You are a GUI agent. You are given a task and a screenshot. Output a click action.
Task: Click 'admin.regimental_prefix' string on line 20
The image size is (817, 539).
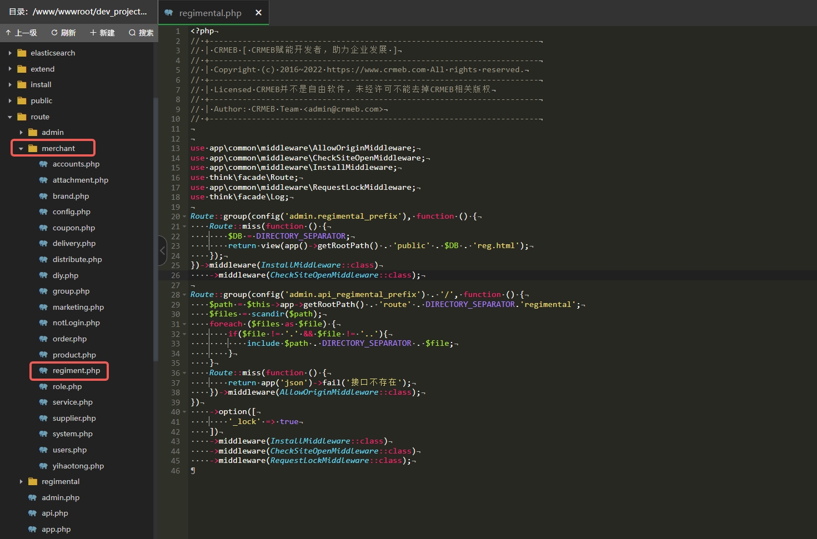[344, 216]
